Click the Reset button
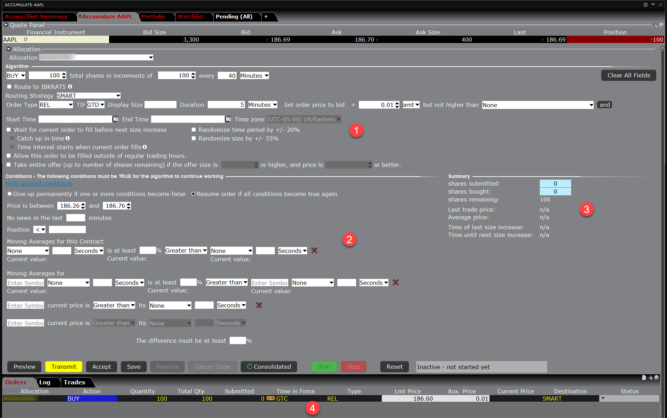667x418 pixels. (395, 367)
